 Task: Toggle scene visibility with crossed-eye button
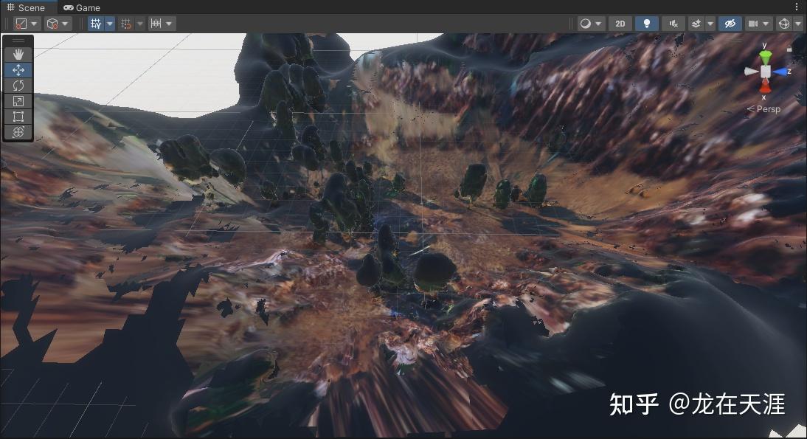pos(730,23)
